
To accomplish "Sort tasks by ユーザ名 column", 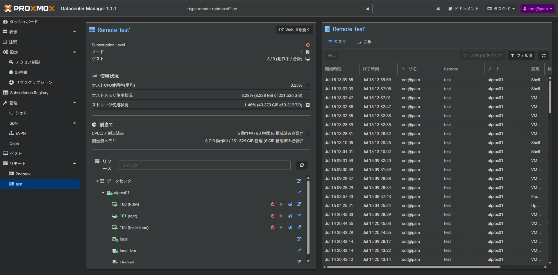I will click(x=419, y=69).
